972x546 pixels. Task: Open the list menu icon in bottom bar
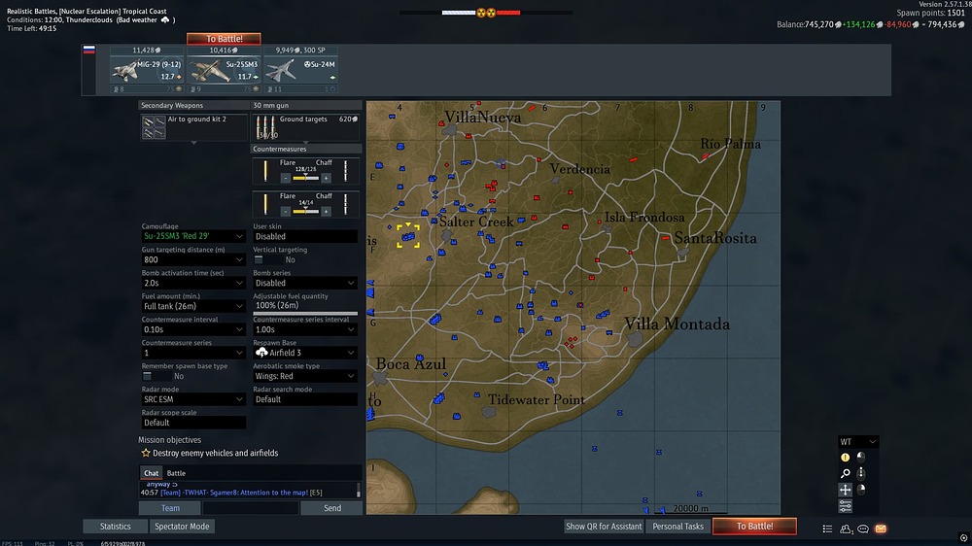(x=827, y=529)
